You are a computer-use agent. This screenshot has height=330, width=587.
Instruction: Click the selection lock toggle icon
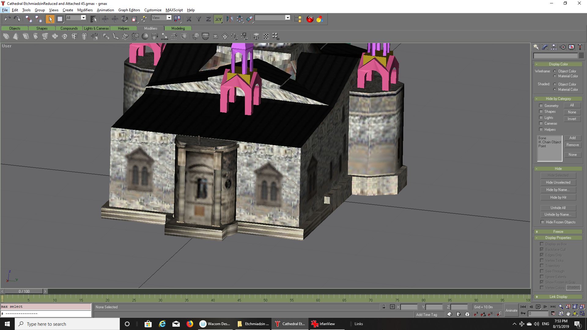point(384,307)
